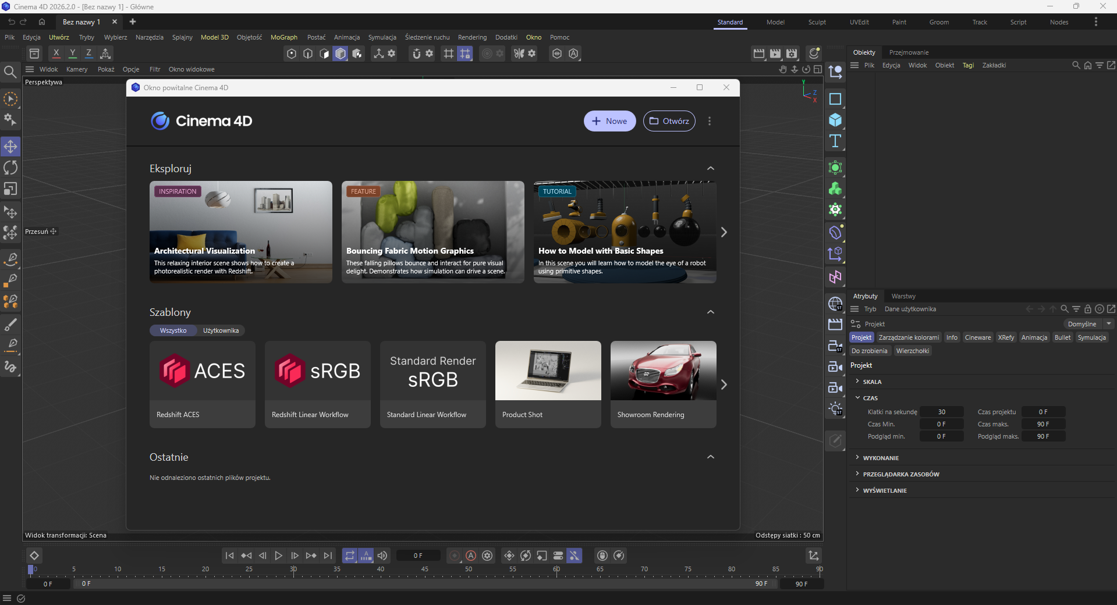
Task: Switch to Points mode in the top toolbar
Action: coord(292,54)
